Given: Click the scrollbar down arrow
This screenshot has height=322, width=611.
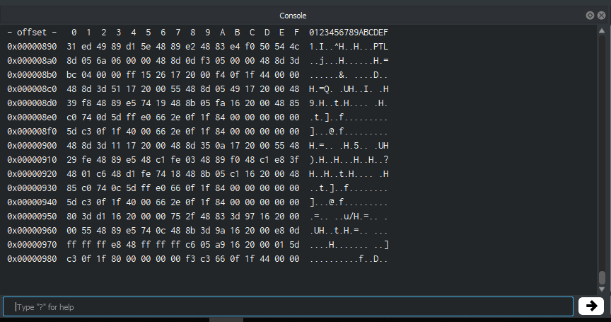Looking at the screenshot, I should coord(602,289).
